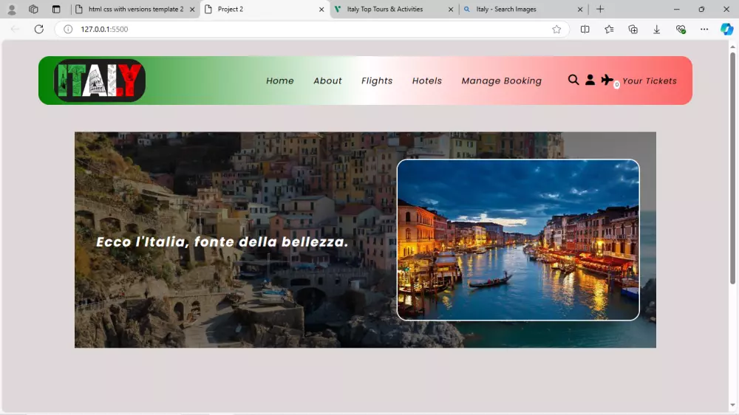Viewport: 739px width, 415px height.
Task: Restore down the browser window
Action: (701, 9)
